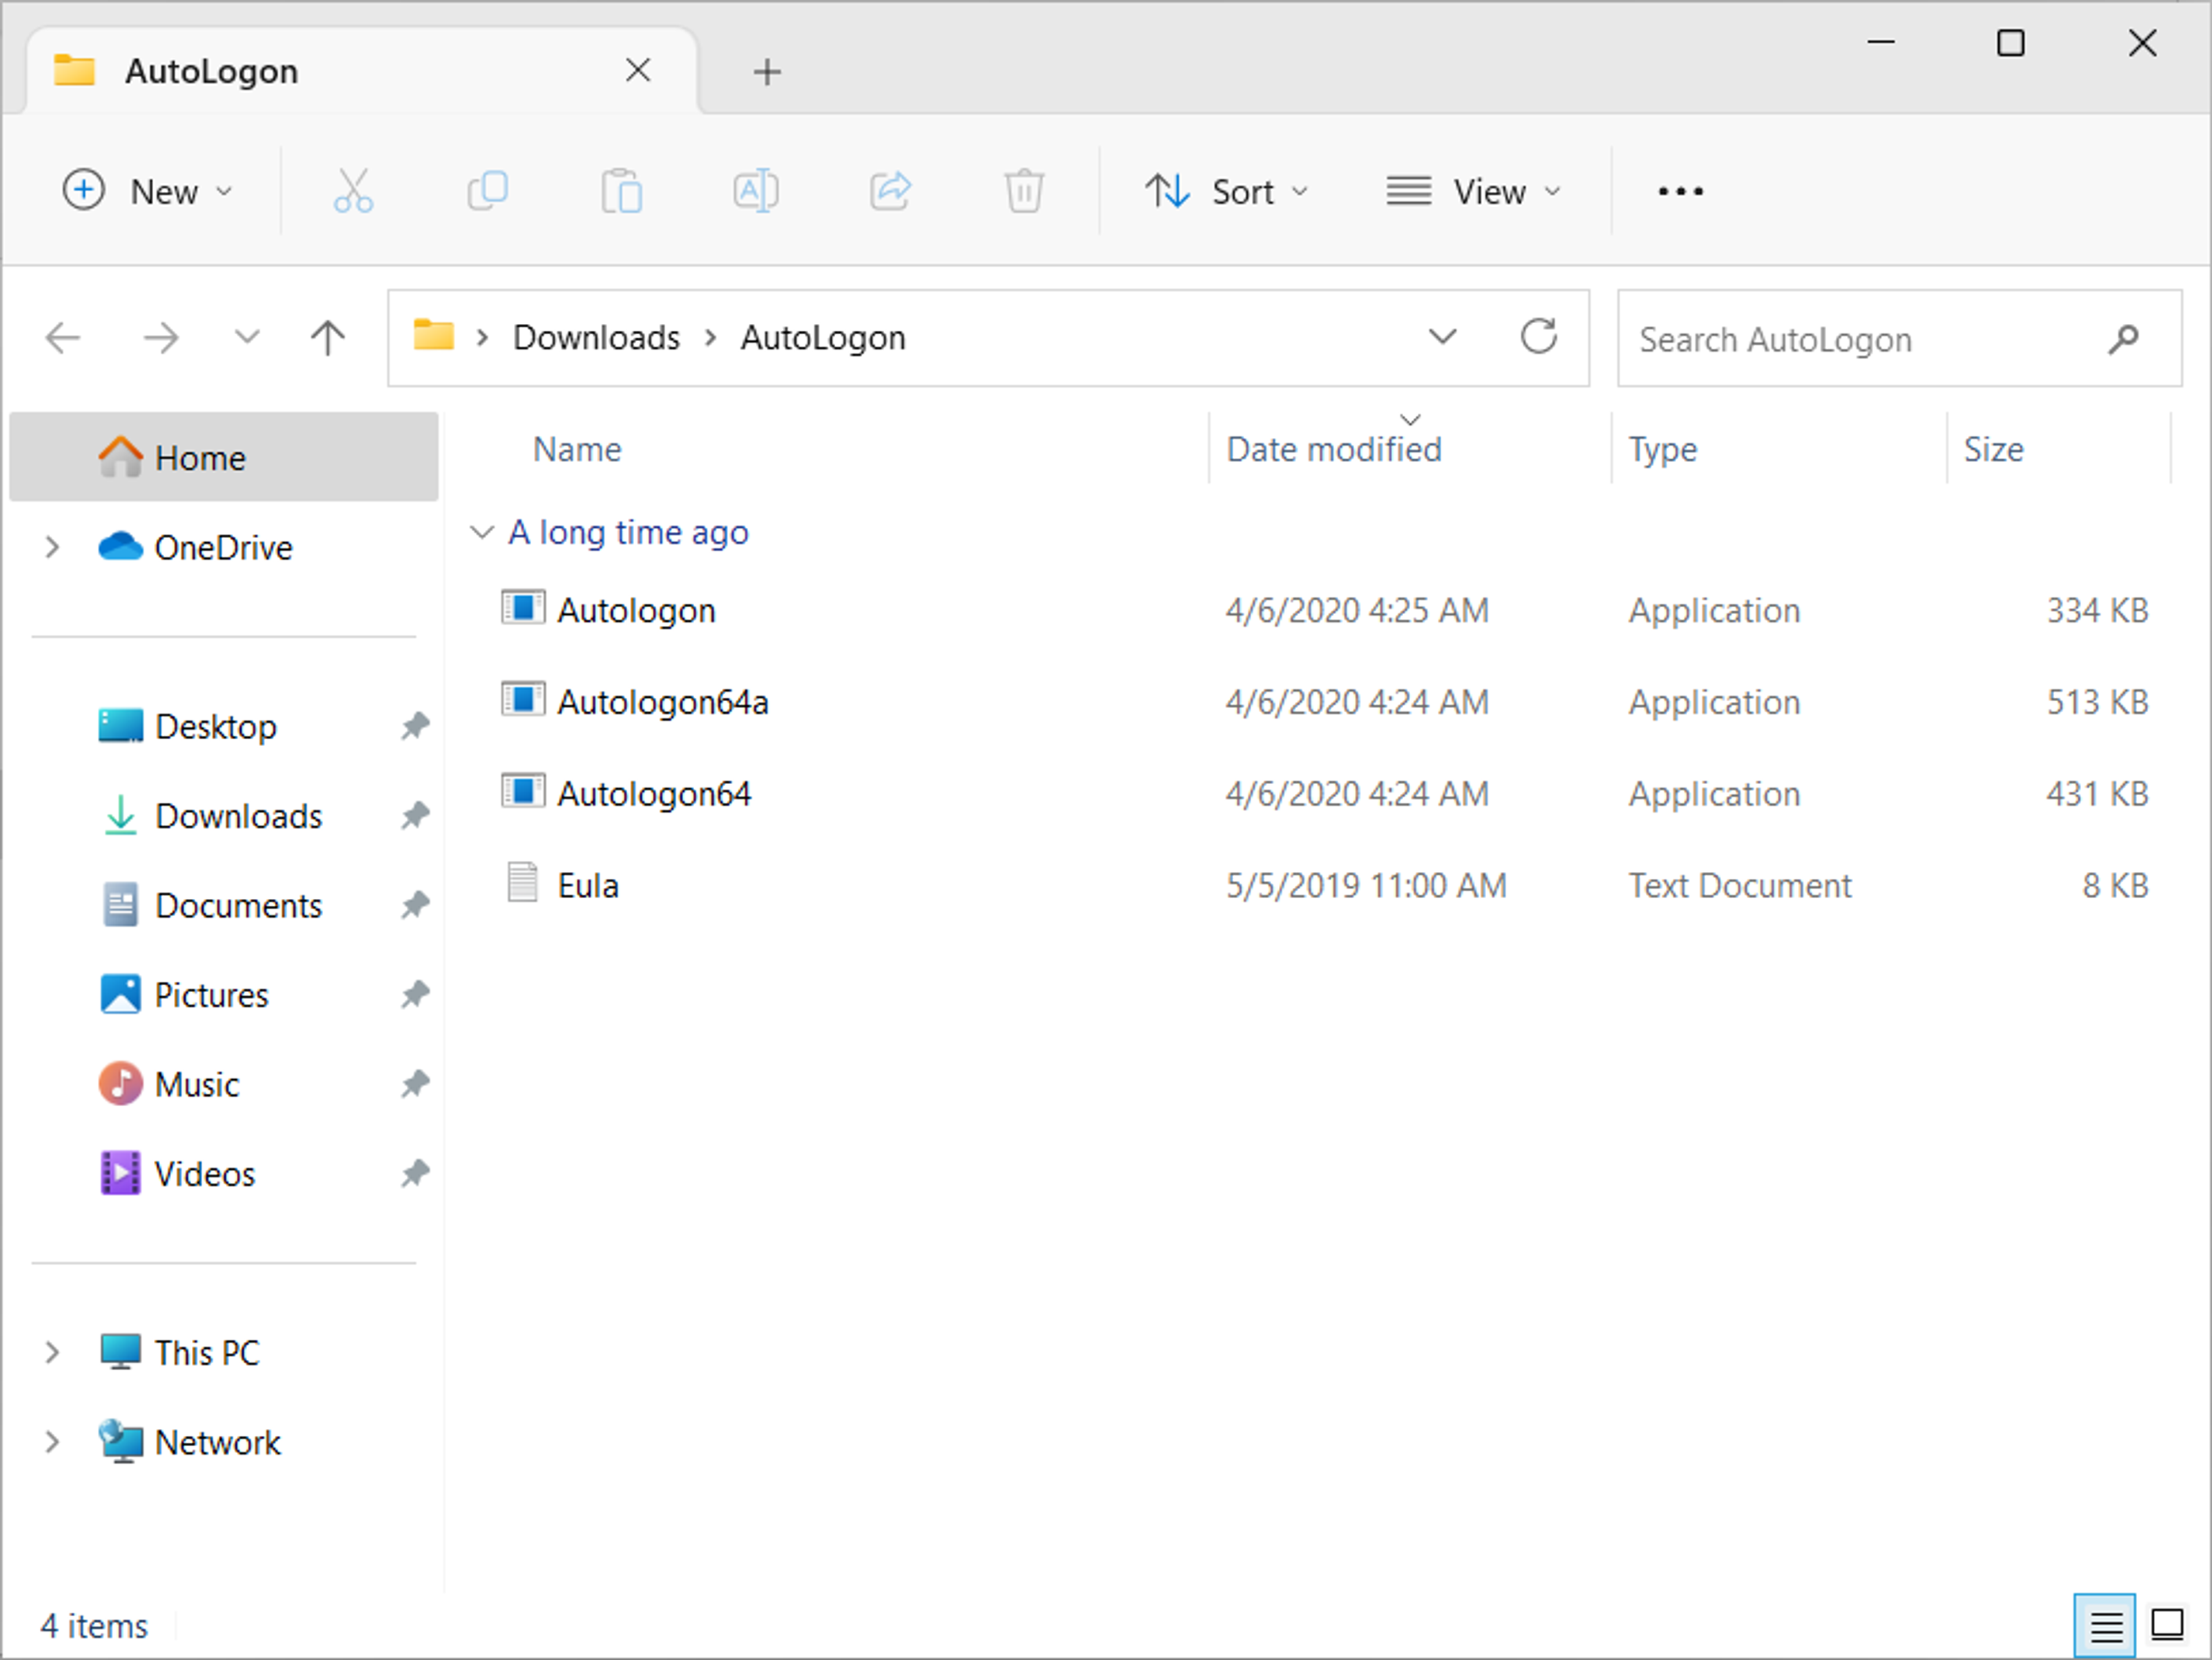This screenshot has height=1660, width=2212.
Task: Open Desktop in navigation pane
Action: pos(216,726)
